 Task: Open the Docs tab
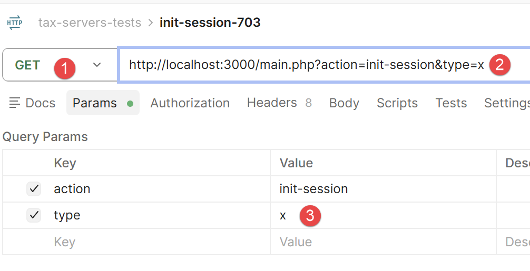tap(32, 103)
